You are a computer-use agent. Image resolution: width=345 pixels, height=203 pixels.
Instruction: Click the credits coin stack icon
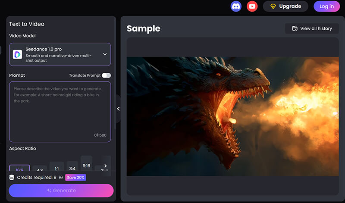point(12,178)
